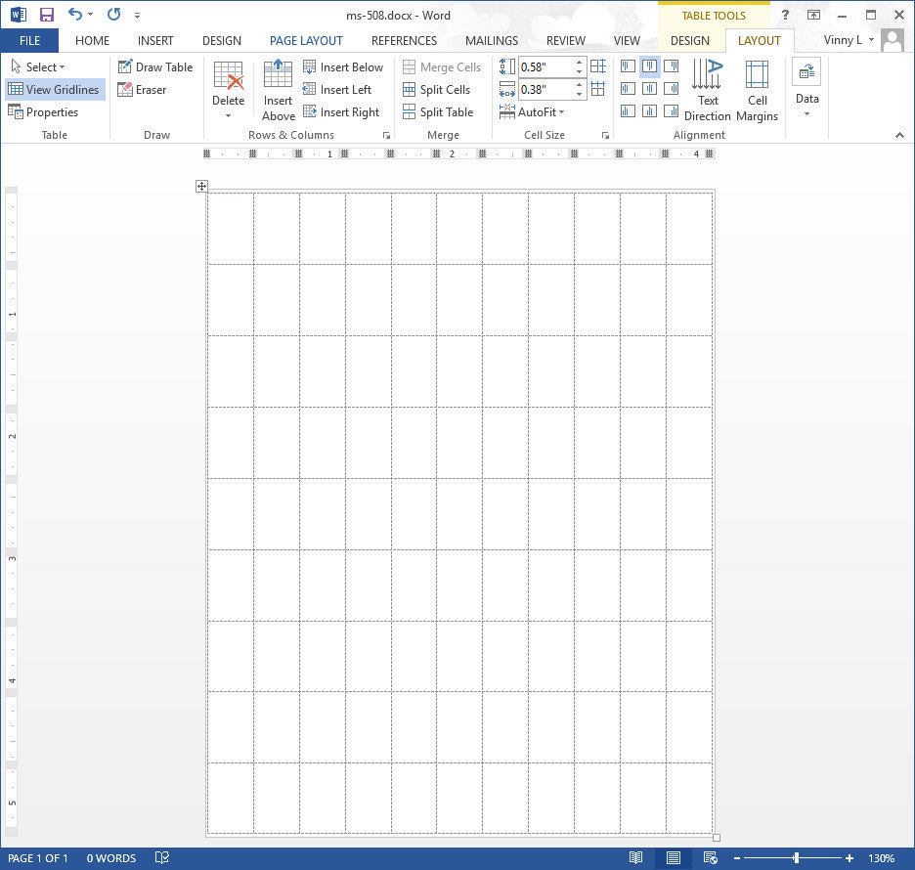Click Distribute Rows in Cell Size group
The height and width of the screenshot is (870, 915).
[x=597, y=66]
